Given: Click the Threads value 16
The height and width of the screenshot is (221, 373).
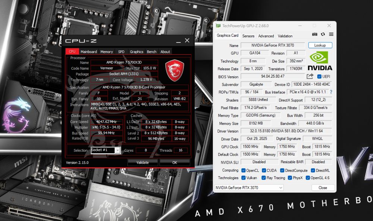Looking at the screenshot, I should click(181, 150).
